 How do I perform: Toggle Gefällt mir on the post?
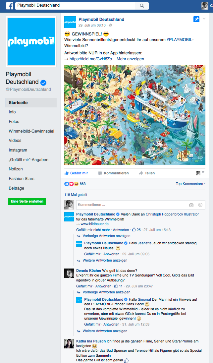76,173
